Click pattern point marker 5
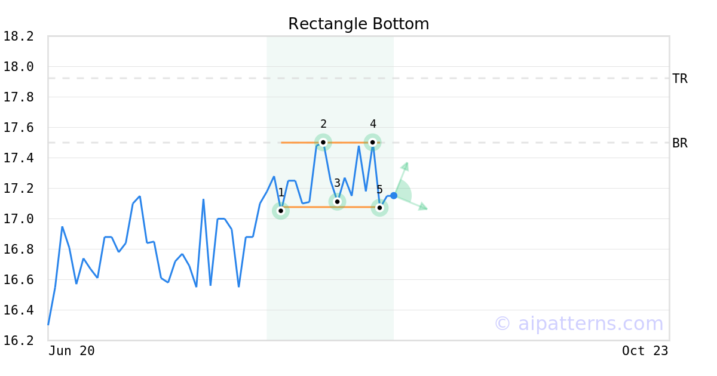The height and width of the screenshot is (376, 717). [379, 208]
